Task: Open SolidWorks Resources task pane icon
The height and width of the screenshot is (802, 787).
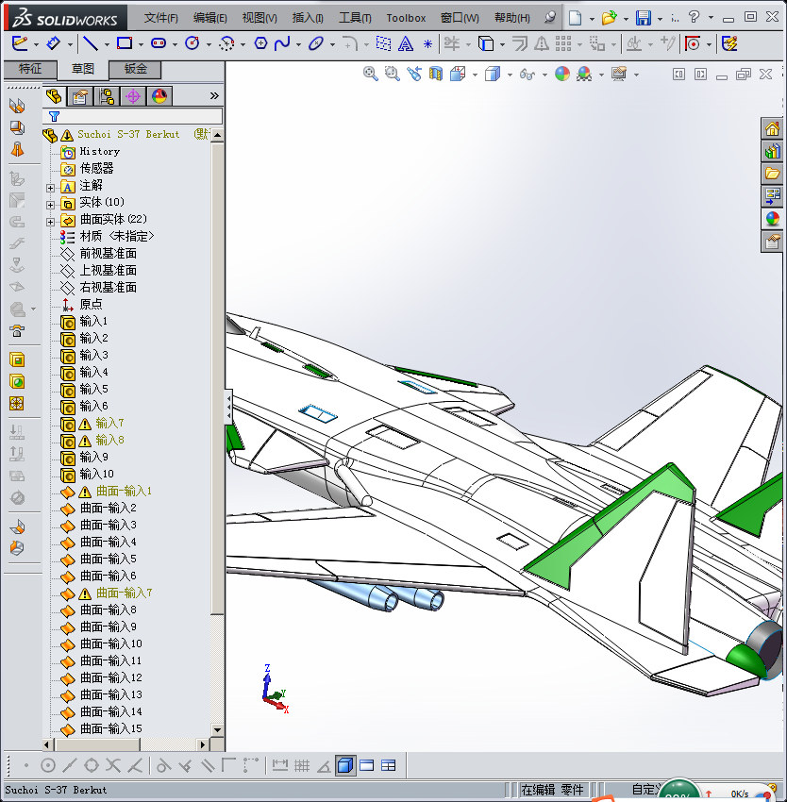Action: pos(772,128)
